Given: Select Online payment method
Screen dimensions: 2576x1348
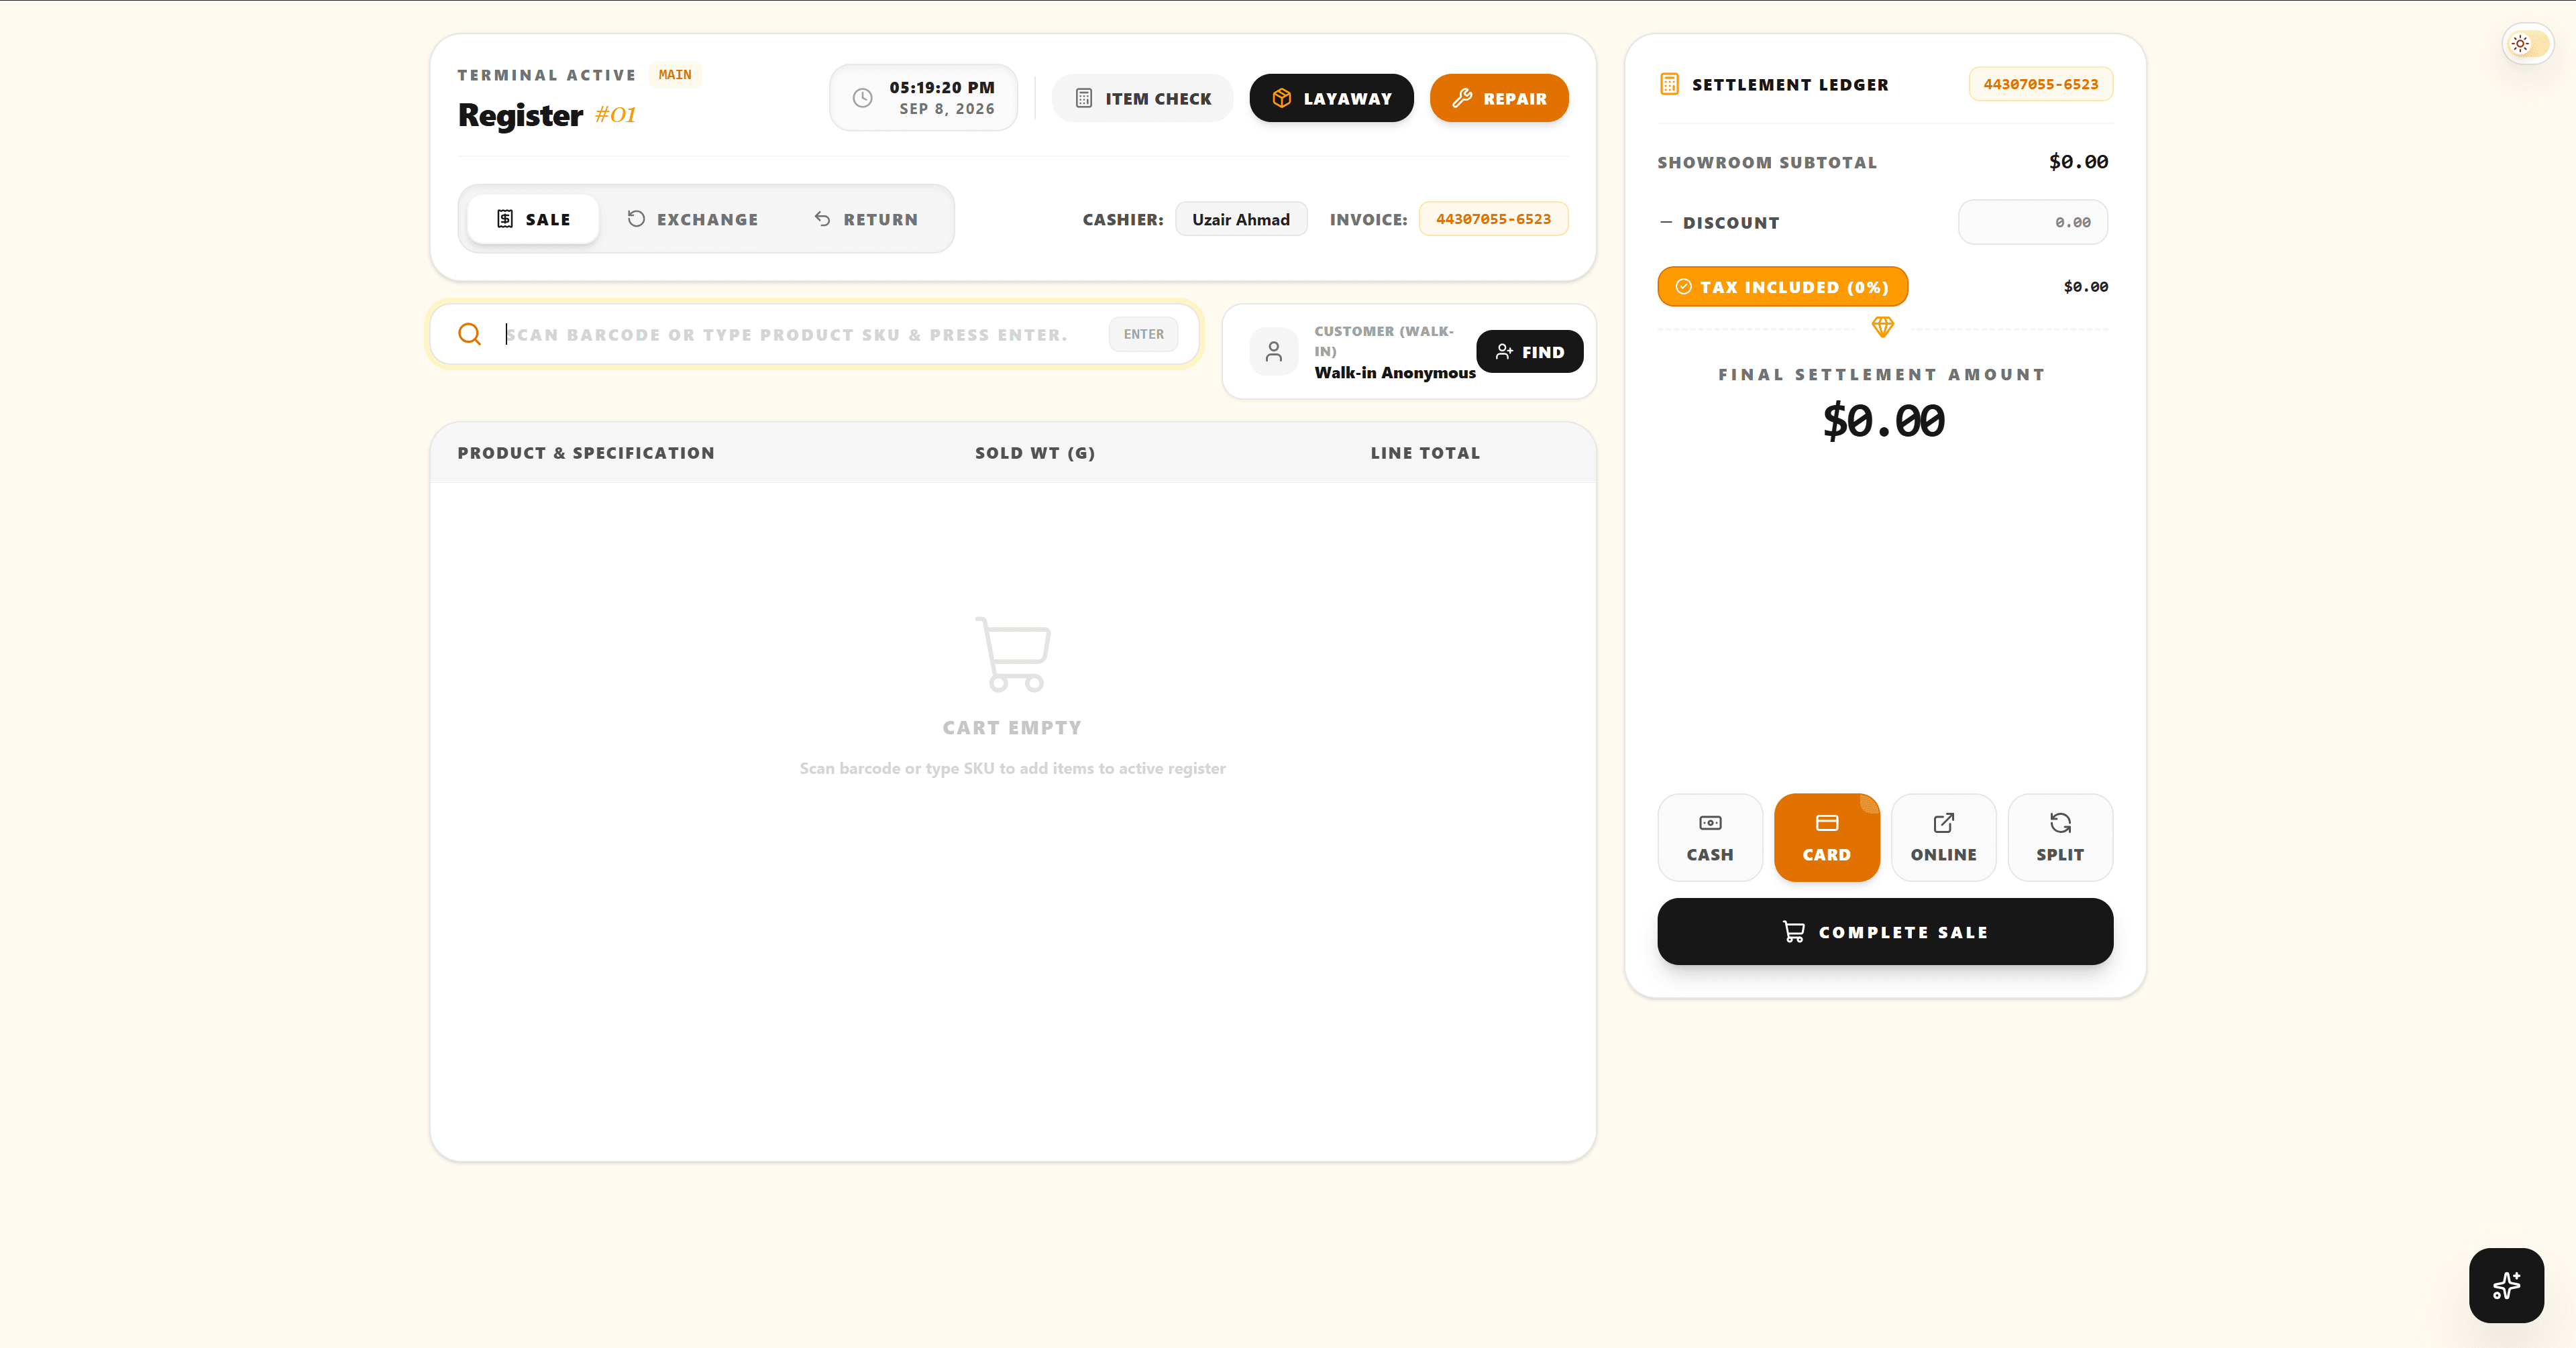Looking at the screenshot, I should [1943, 838].
